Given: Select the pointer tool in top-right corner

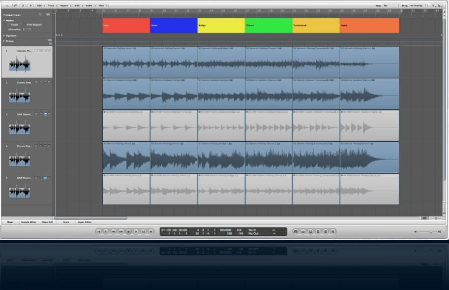Looking at the screenshot, I should (x=434, y=5).
